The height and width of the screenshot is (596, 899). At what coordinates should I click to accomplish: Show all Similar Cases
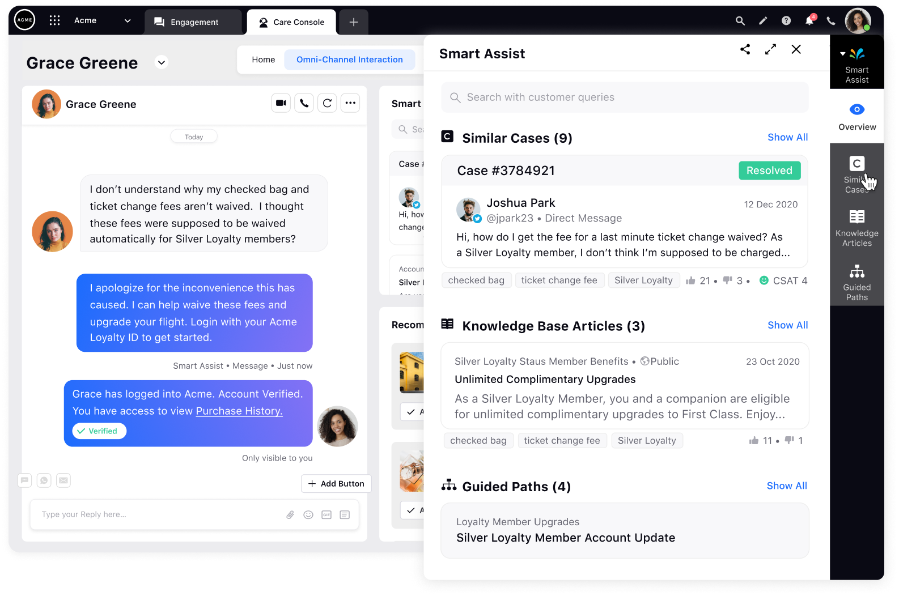(787, 137)
